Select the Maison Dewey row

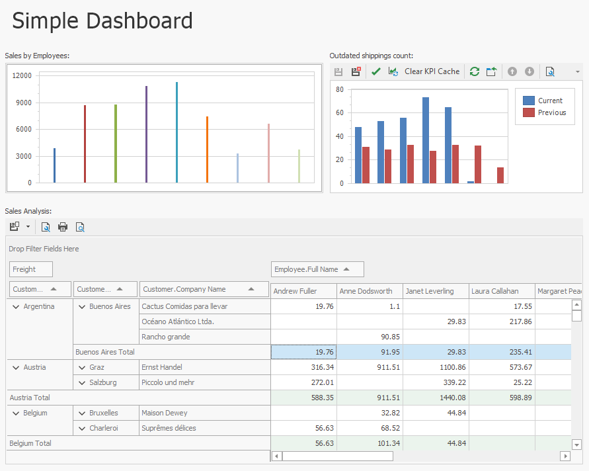coord(205,413)
